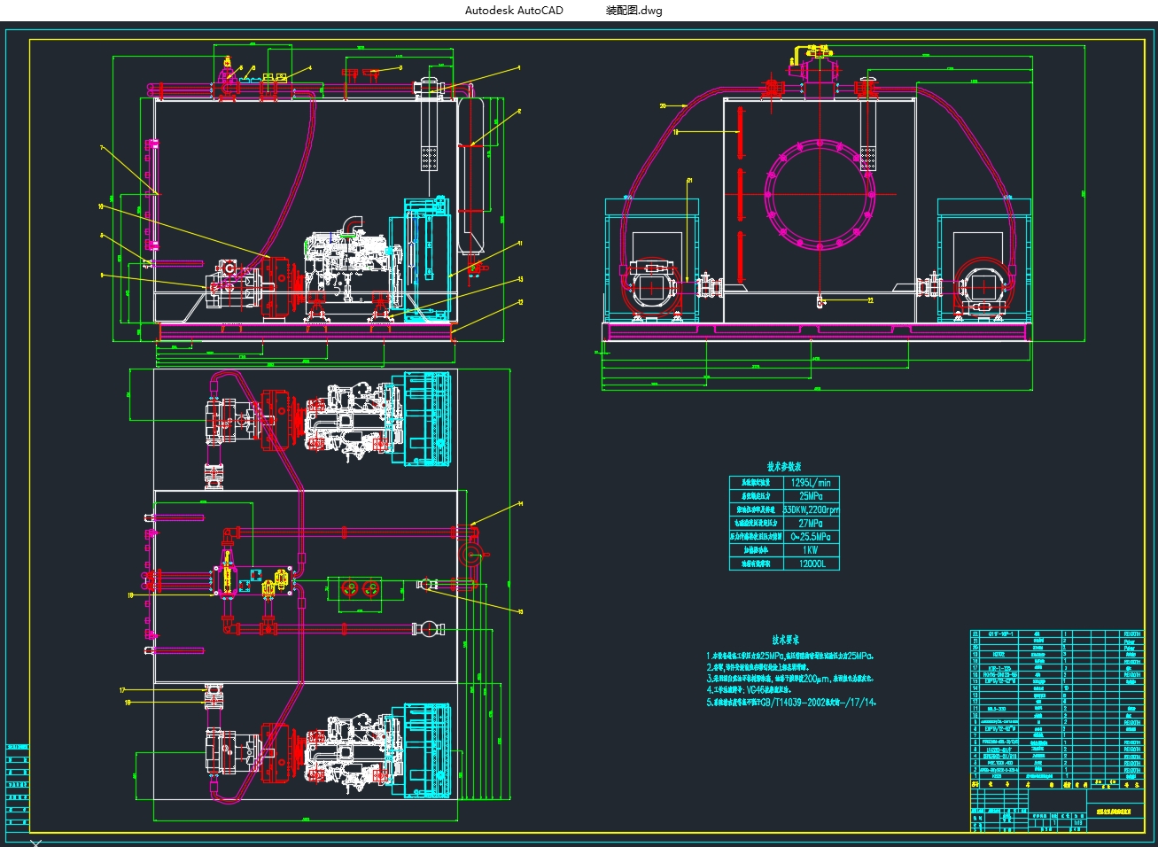Click the 装配图.dwg file name in title bar
Viewport: 1158px width, 847px height.
[x=633, y=11]
